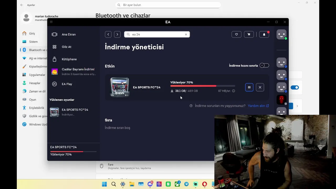The width and height of the screenshot is (336, 189).
Task: Click the Yardım alın link
Action: coord(258,106)
